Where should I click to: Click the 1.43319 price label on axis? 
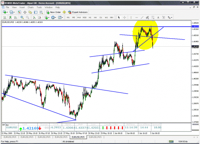coord(195,27)
